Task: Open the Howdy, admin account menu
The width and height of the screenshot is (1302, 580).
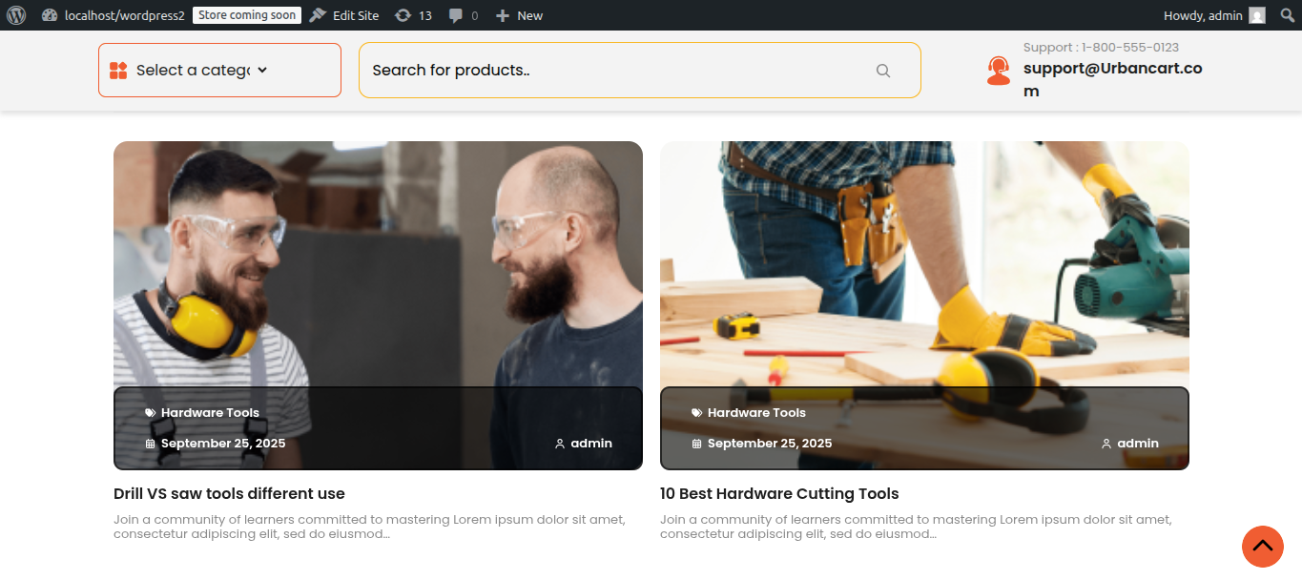Action: tap(1214, 15)
